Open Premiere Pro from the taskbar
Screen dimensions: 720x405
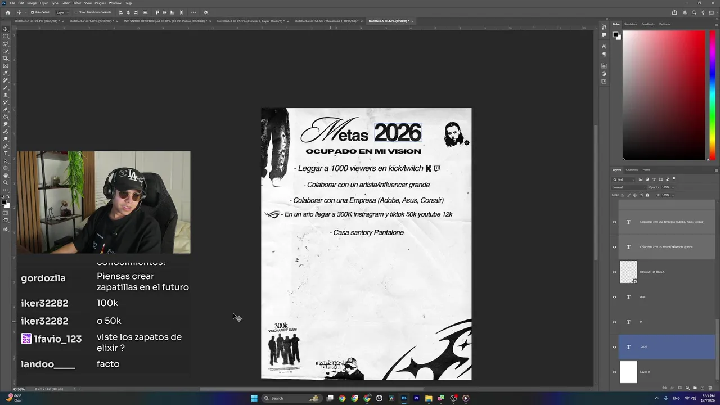click(416, 398)
